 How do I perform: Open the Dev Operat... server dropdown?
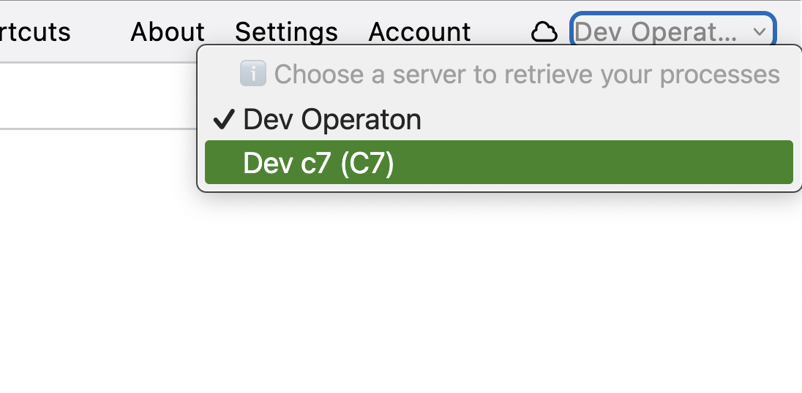pos(673,31)
